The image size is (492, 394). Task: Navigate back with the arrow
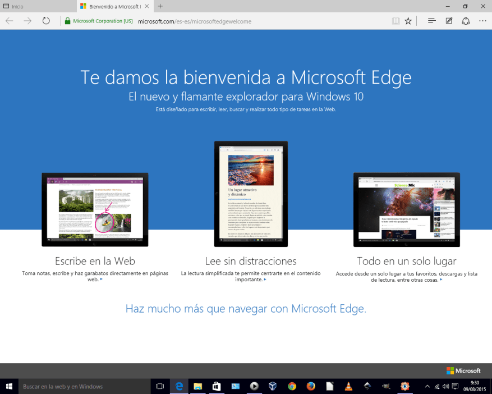tap(9, 21)
